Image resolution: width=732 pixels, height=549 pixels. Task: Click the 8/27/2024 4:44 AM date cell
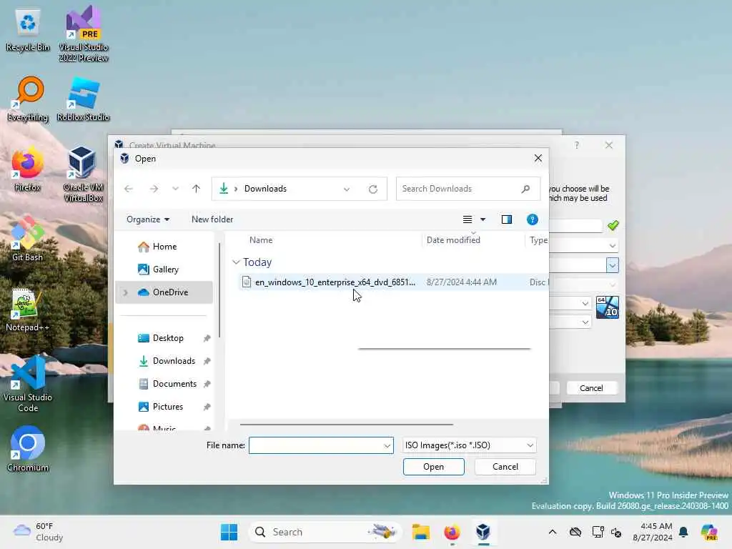click(461, 282)
